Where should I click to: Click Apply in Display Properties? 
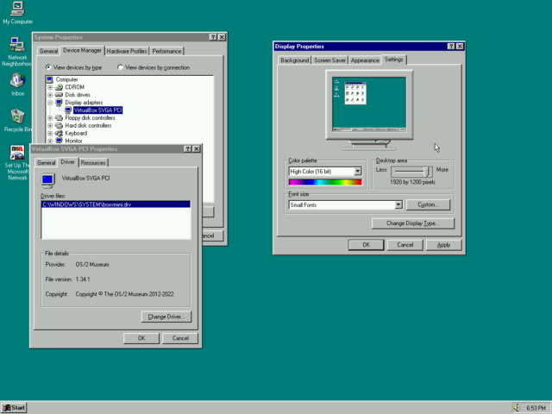pyautogui.click(x=443, y=245)
